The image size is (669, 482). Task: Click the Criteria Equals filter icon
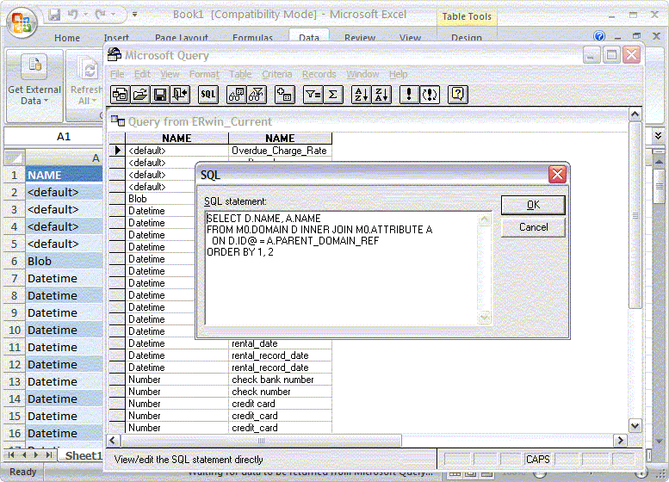(x=313, y=95)
